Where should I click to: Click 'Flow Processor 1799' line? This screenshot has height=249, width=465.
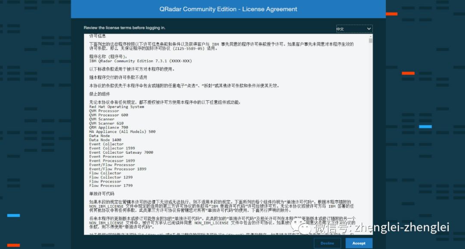click(111, 186)
